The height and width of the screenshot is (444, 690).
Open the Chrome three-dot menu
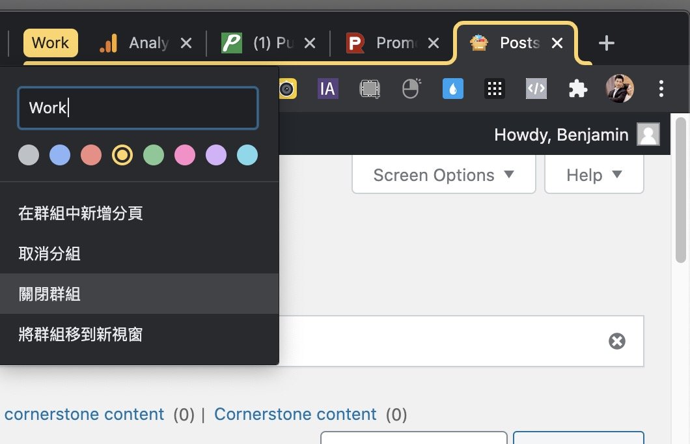(661, 89)
